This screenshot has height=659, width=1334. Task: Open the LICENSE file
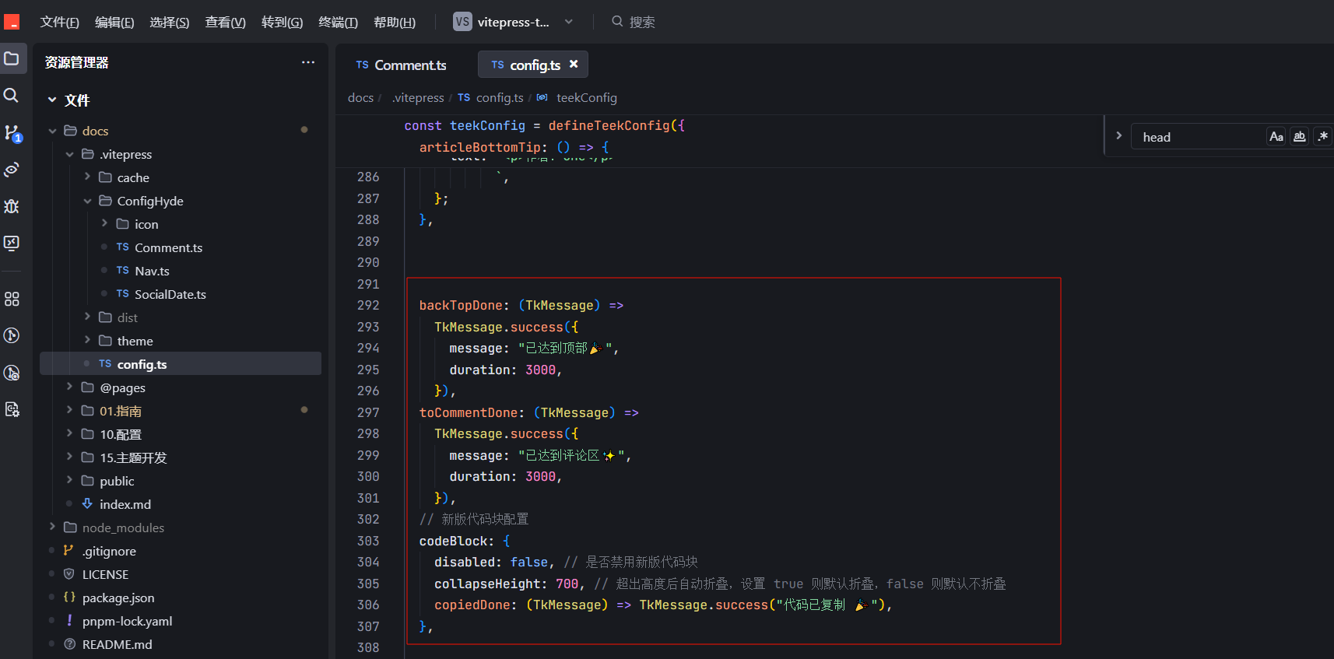[x=105, y=574]
